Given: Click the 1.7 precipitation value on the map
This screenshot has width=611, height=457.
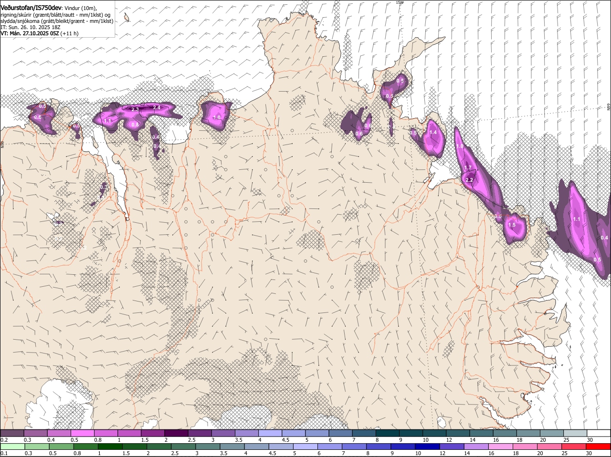Looking at the screenshot, I should pos(468,167).
